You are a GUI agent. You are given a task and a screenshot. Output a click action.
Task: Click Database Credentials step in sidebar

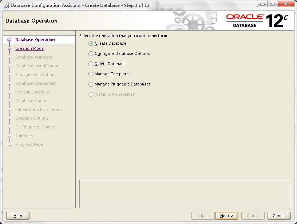pos(36,83)
